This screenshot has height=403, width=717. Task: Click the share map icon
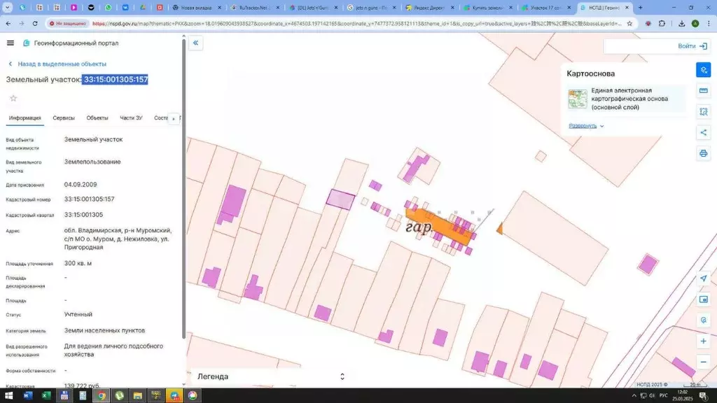click(x=703, y=132)
